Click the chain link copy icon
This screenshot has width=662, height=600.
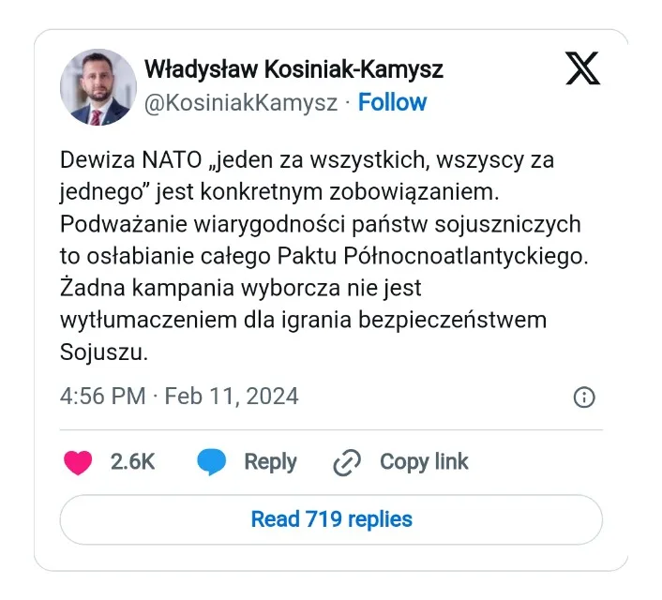point(347,462)
